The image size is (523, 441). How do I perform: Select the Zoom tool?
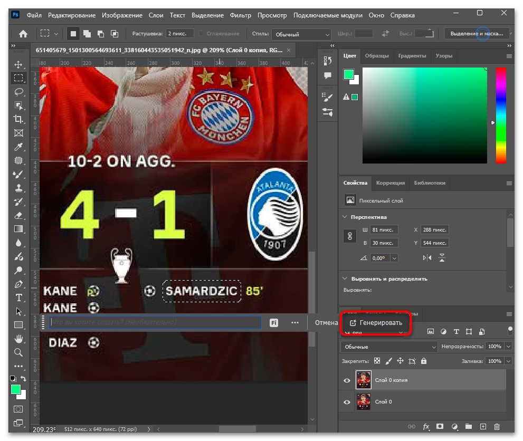[18, 352]
